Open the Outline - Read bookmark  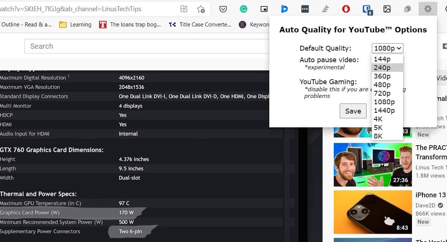tap(26, 25)
